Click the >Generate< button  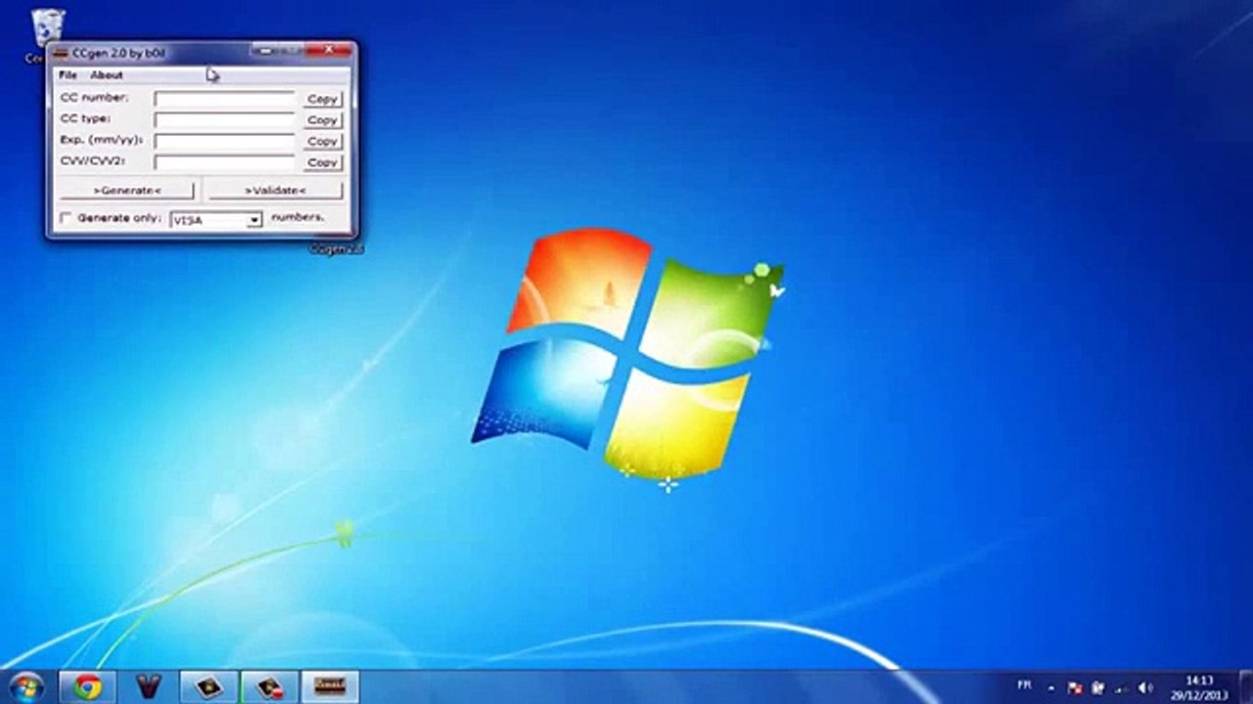coord(127,190)
